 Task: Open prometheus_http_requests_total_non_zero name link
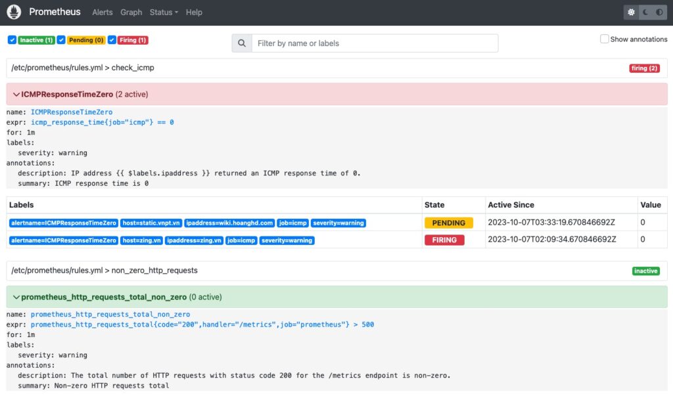coord(110,315)
